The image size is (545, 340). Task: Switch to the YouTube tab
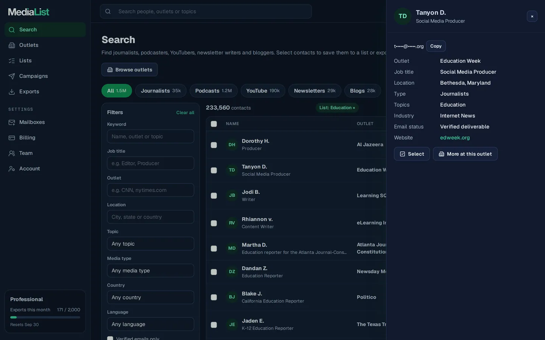(263, 91)
